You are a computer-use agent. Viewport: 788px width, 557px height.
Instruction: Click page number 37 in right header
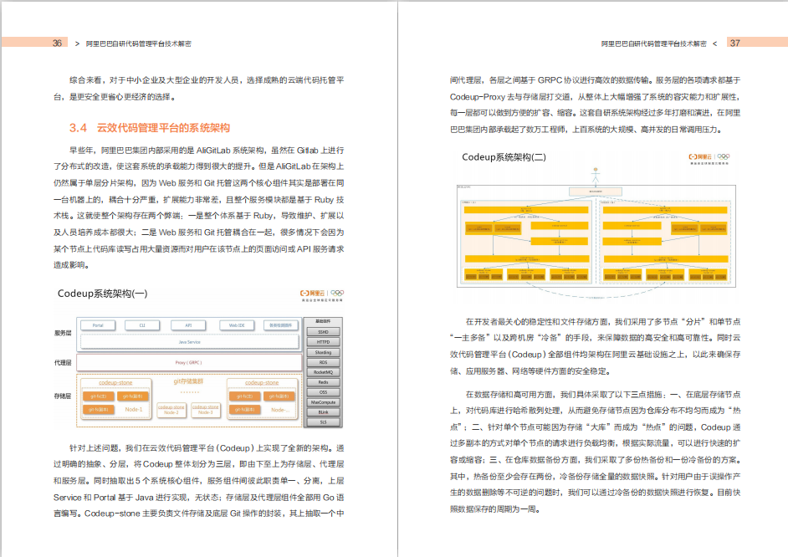coord(734,43)
